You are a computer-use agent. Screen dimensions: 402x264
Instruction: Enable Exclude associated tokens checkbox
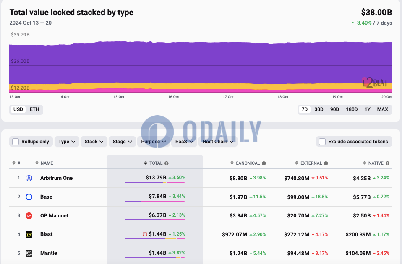(322, 142)
